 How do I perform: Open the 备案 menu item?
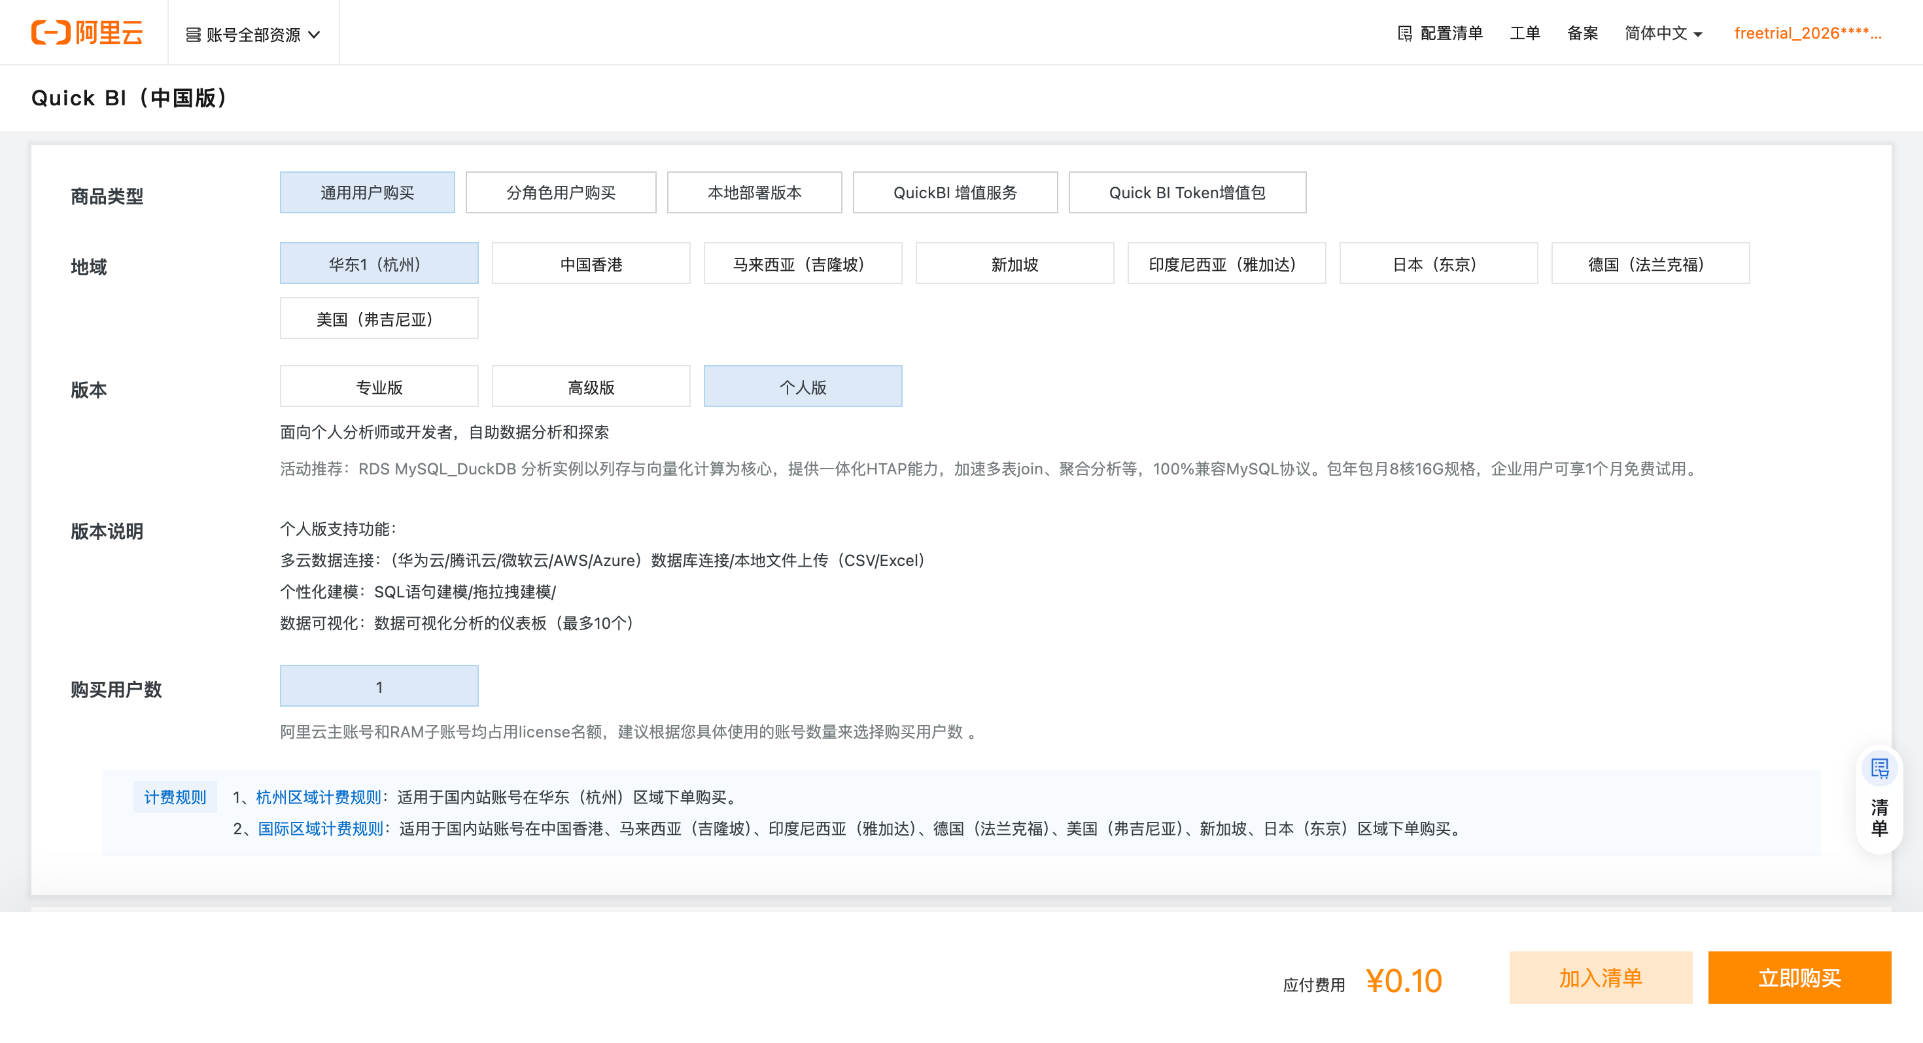pyautogui.click(x=1582, y=33)
